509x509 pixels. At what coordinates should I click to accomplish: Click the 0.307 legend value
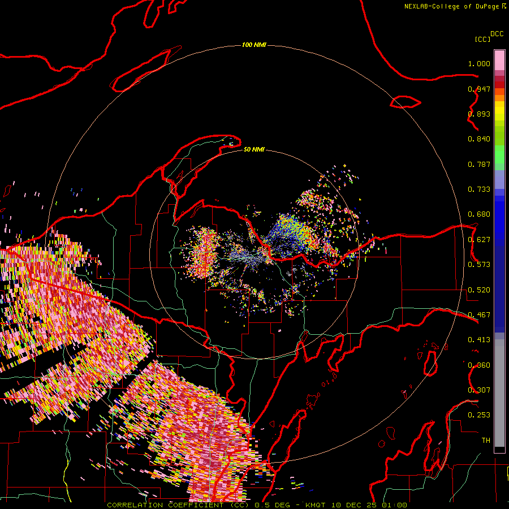(479, 390)
